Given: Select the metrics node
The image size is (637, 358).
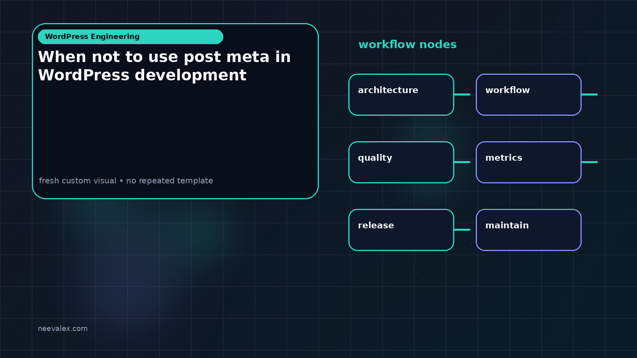Looking at the screenshot, I should point(529,162).
